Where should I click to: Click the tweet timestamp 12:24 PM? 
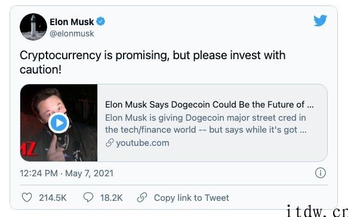click(39, 173)
